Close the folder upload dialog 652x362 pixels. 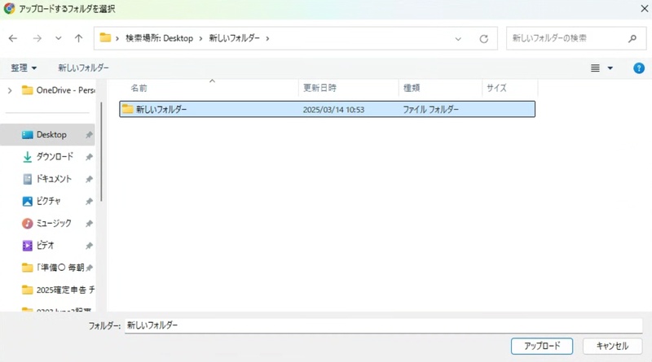[644, 9]
